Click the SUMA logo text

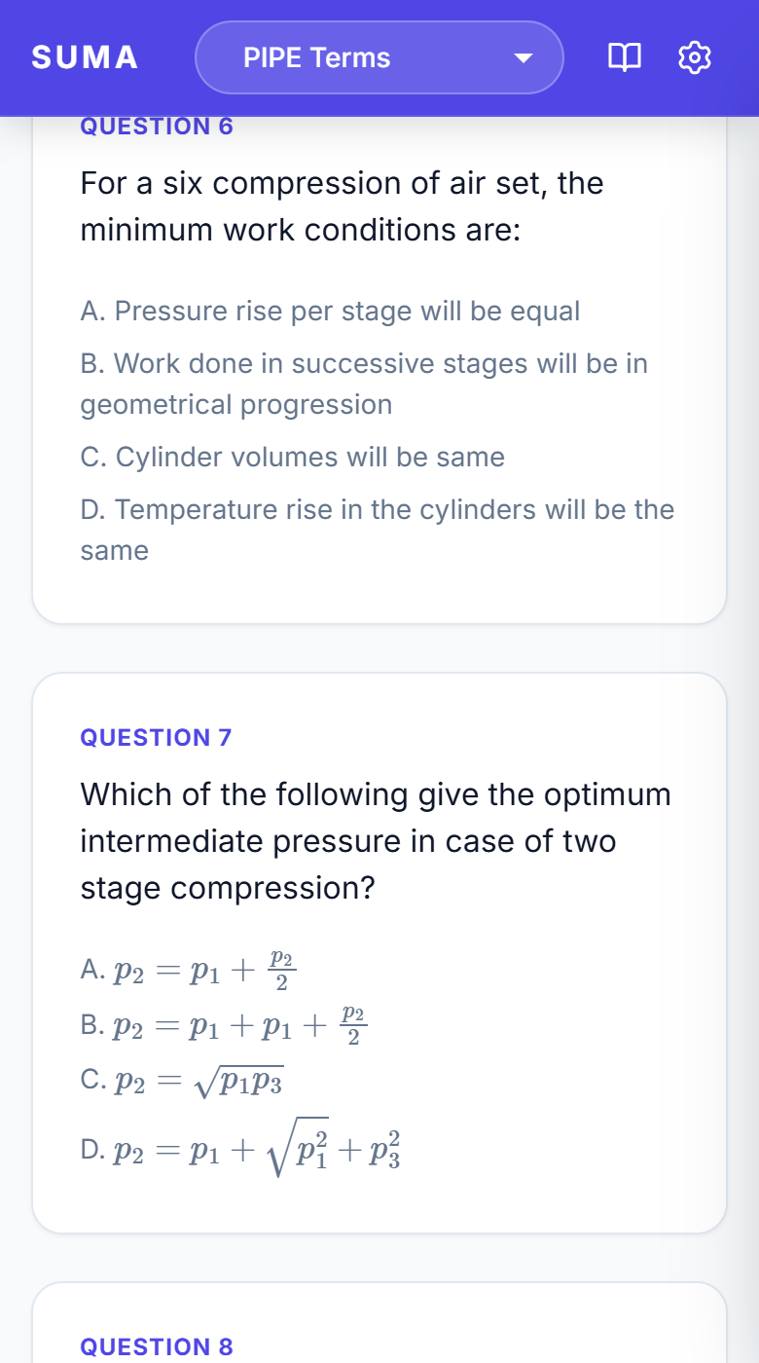[85, 58]
